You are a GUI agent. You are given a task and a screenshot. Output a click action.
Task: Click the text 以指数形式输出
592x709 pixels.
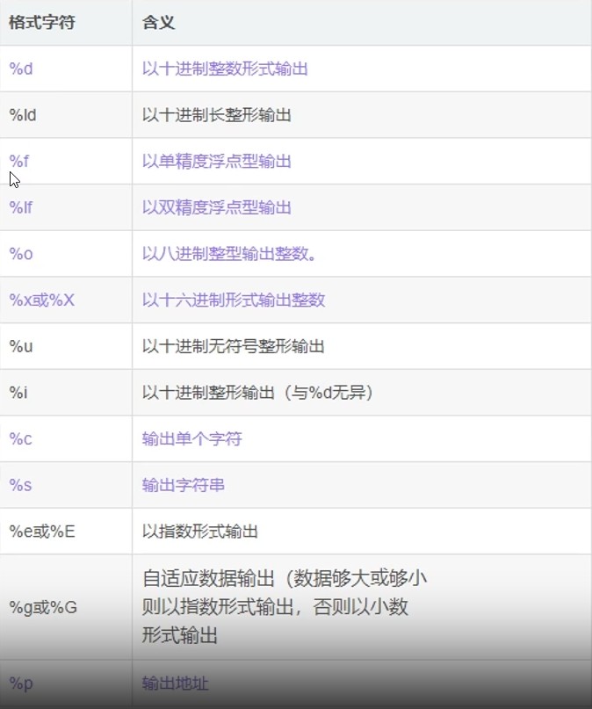(x=199, y=532)
